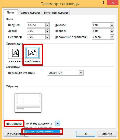Collapse the Применить dropdown arrow
Image resolution: width=120 pixels, height=140 pixels.
point(58,123)
